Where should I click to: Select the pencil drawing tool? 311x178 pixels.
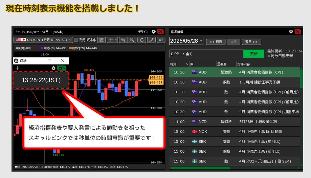click(151, 40)
